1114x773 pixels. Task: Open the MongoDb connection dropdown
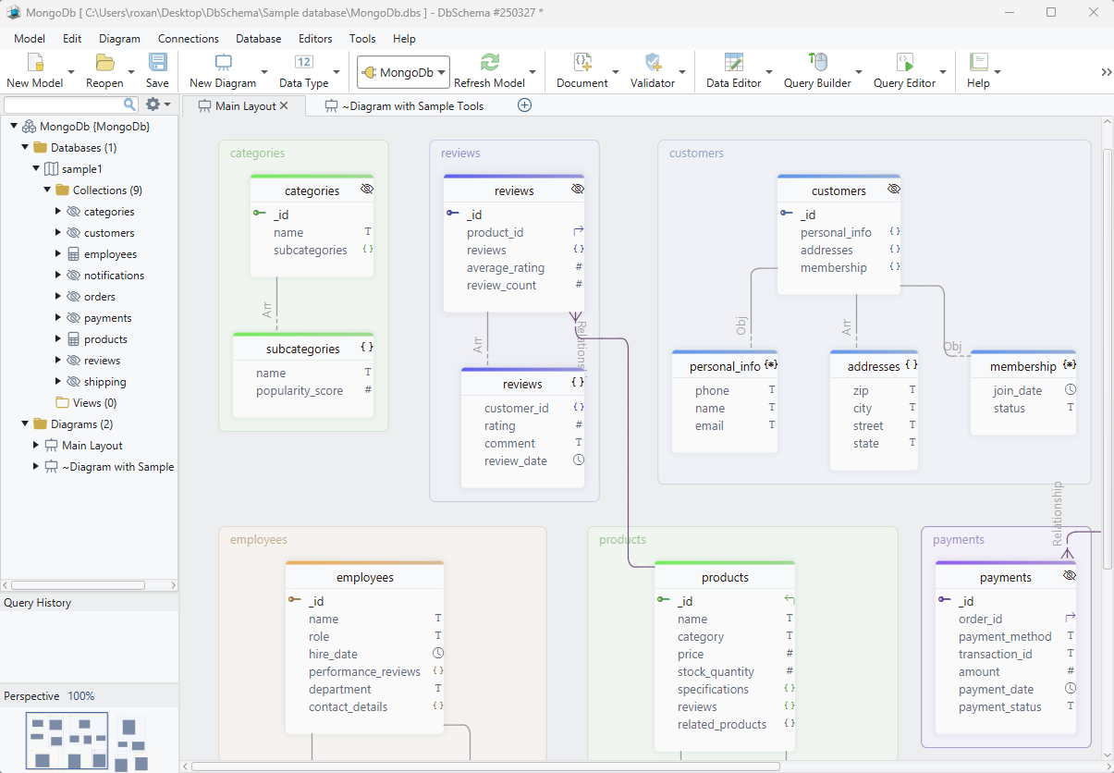[403, 72]
